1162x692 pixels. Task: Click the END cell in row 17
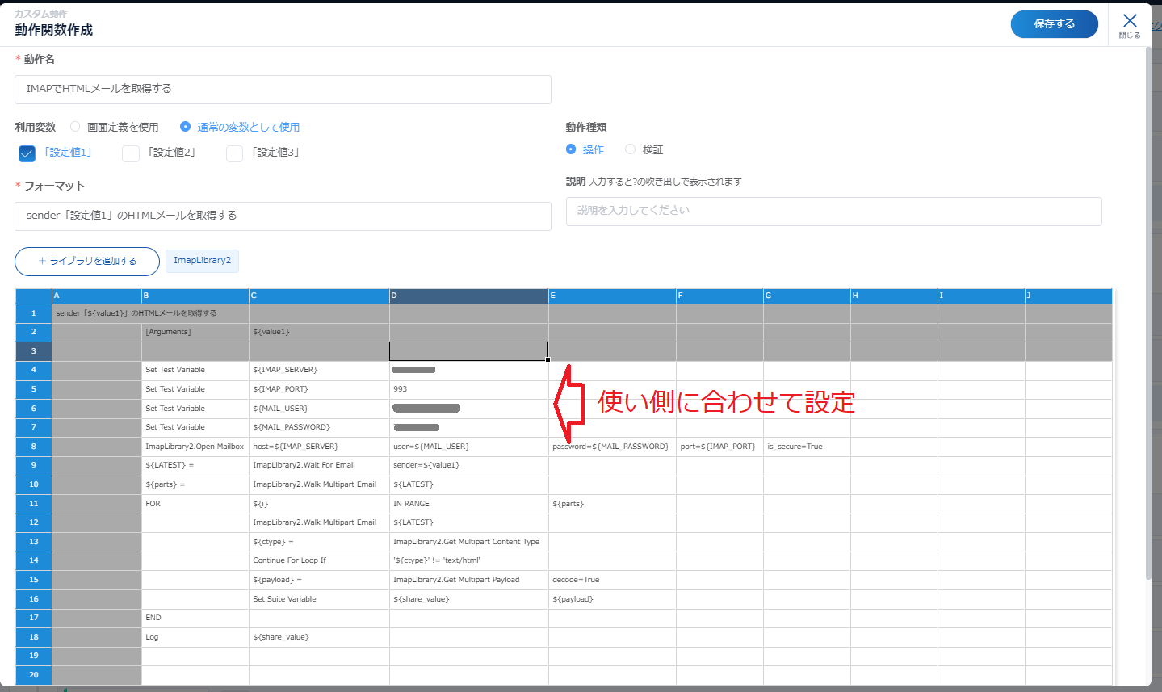coord(195,618)
